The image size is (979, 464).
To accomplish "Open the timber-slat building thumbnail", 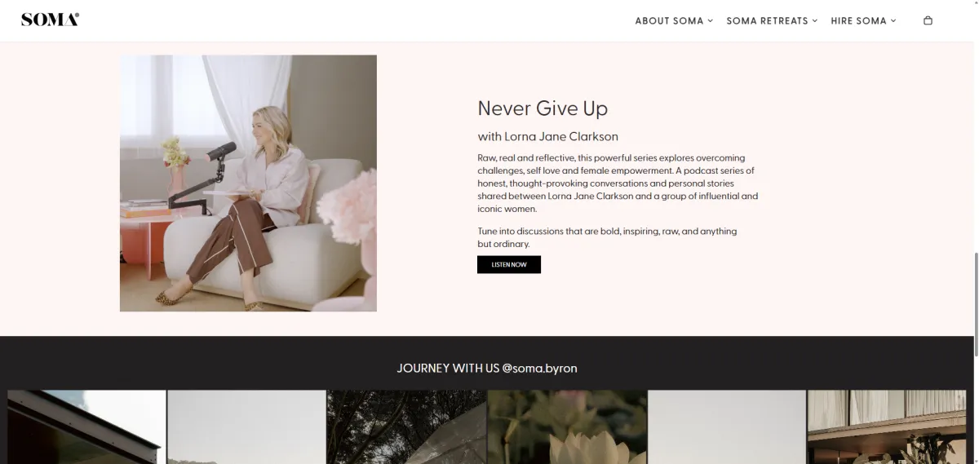I will tap(887, 426).
